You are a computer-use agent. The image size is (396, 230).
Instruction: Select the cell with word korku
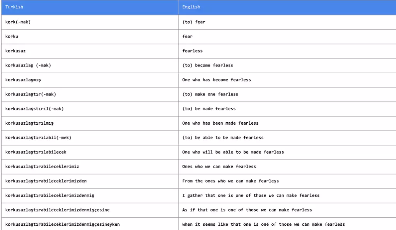point(90,37)
